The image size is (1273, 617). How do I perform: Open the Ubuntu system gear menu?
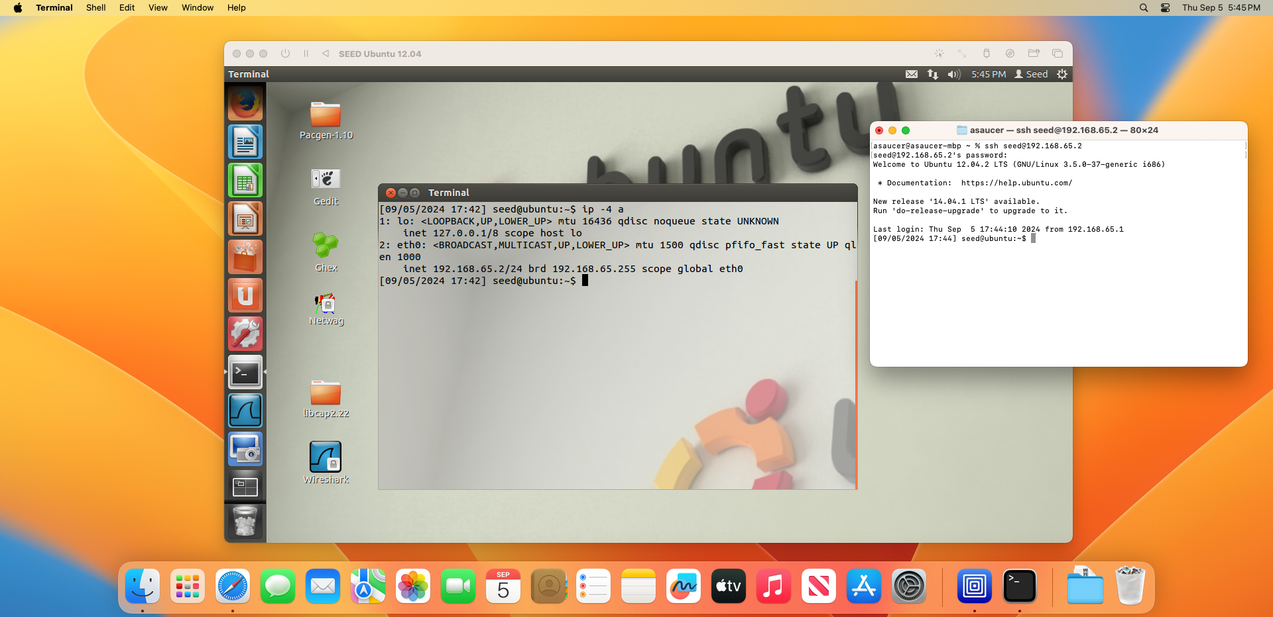click(1062, 74)
